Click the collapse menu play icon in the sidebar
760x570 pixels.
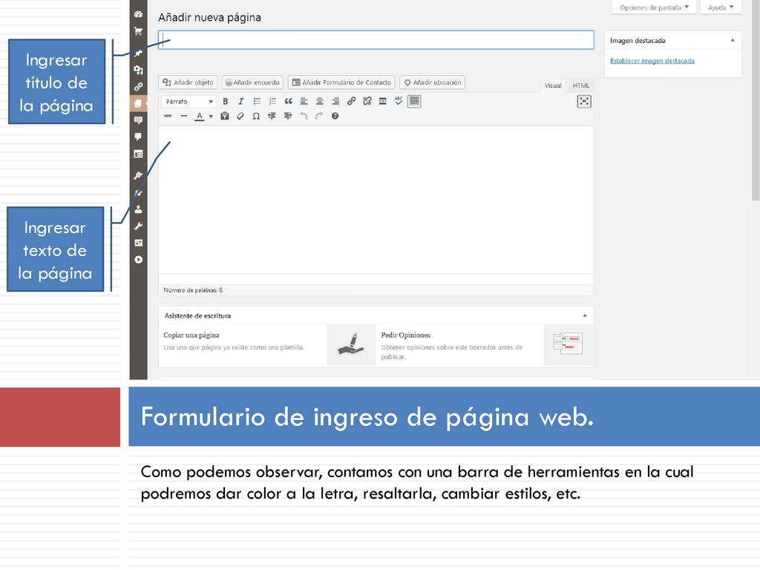click(138, 260)
